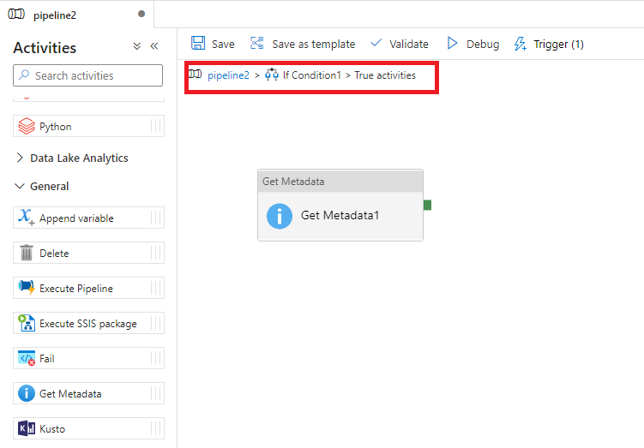Click the Get Metadata node header
The width and height of the screenshot is (644, 448).
(340, 181)
